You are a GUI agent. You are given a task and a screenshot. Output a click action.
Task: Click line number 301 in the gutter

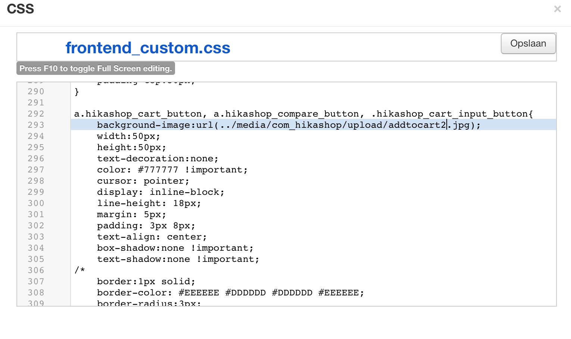coord(36,214)
